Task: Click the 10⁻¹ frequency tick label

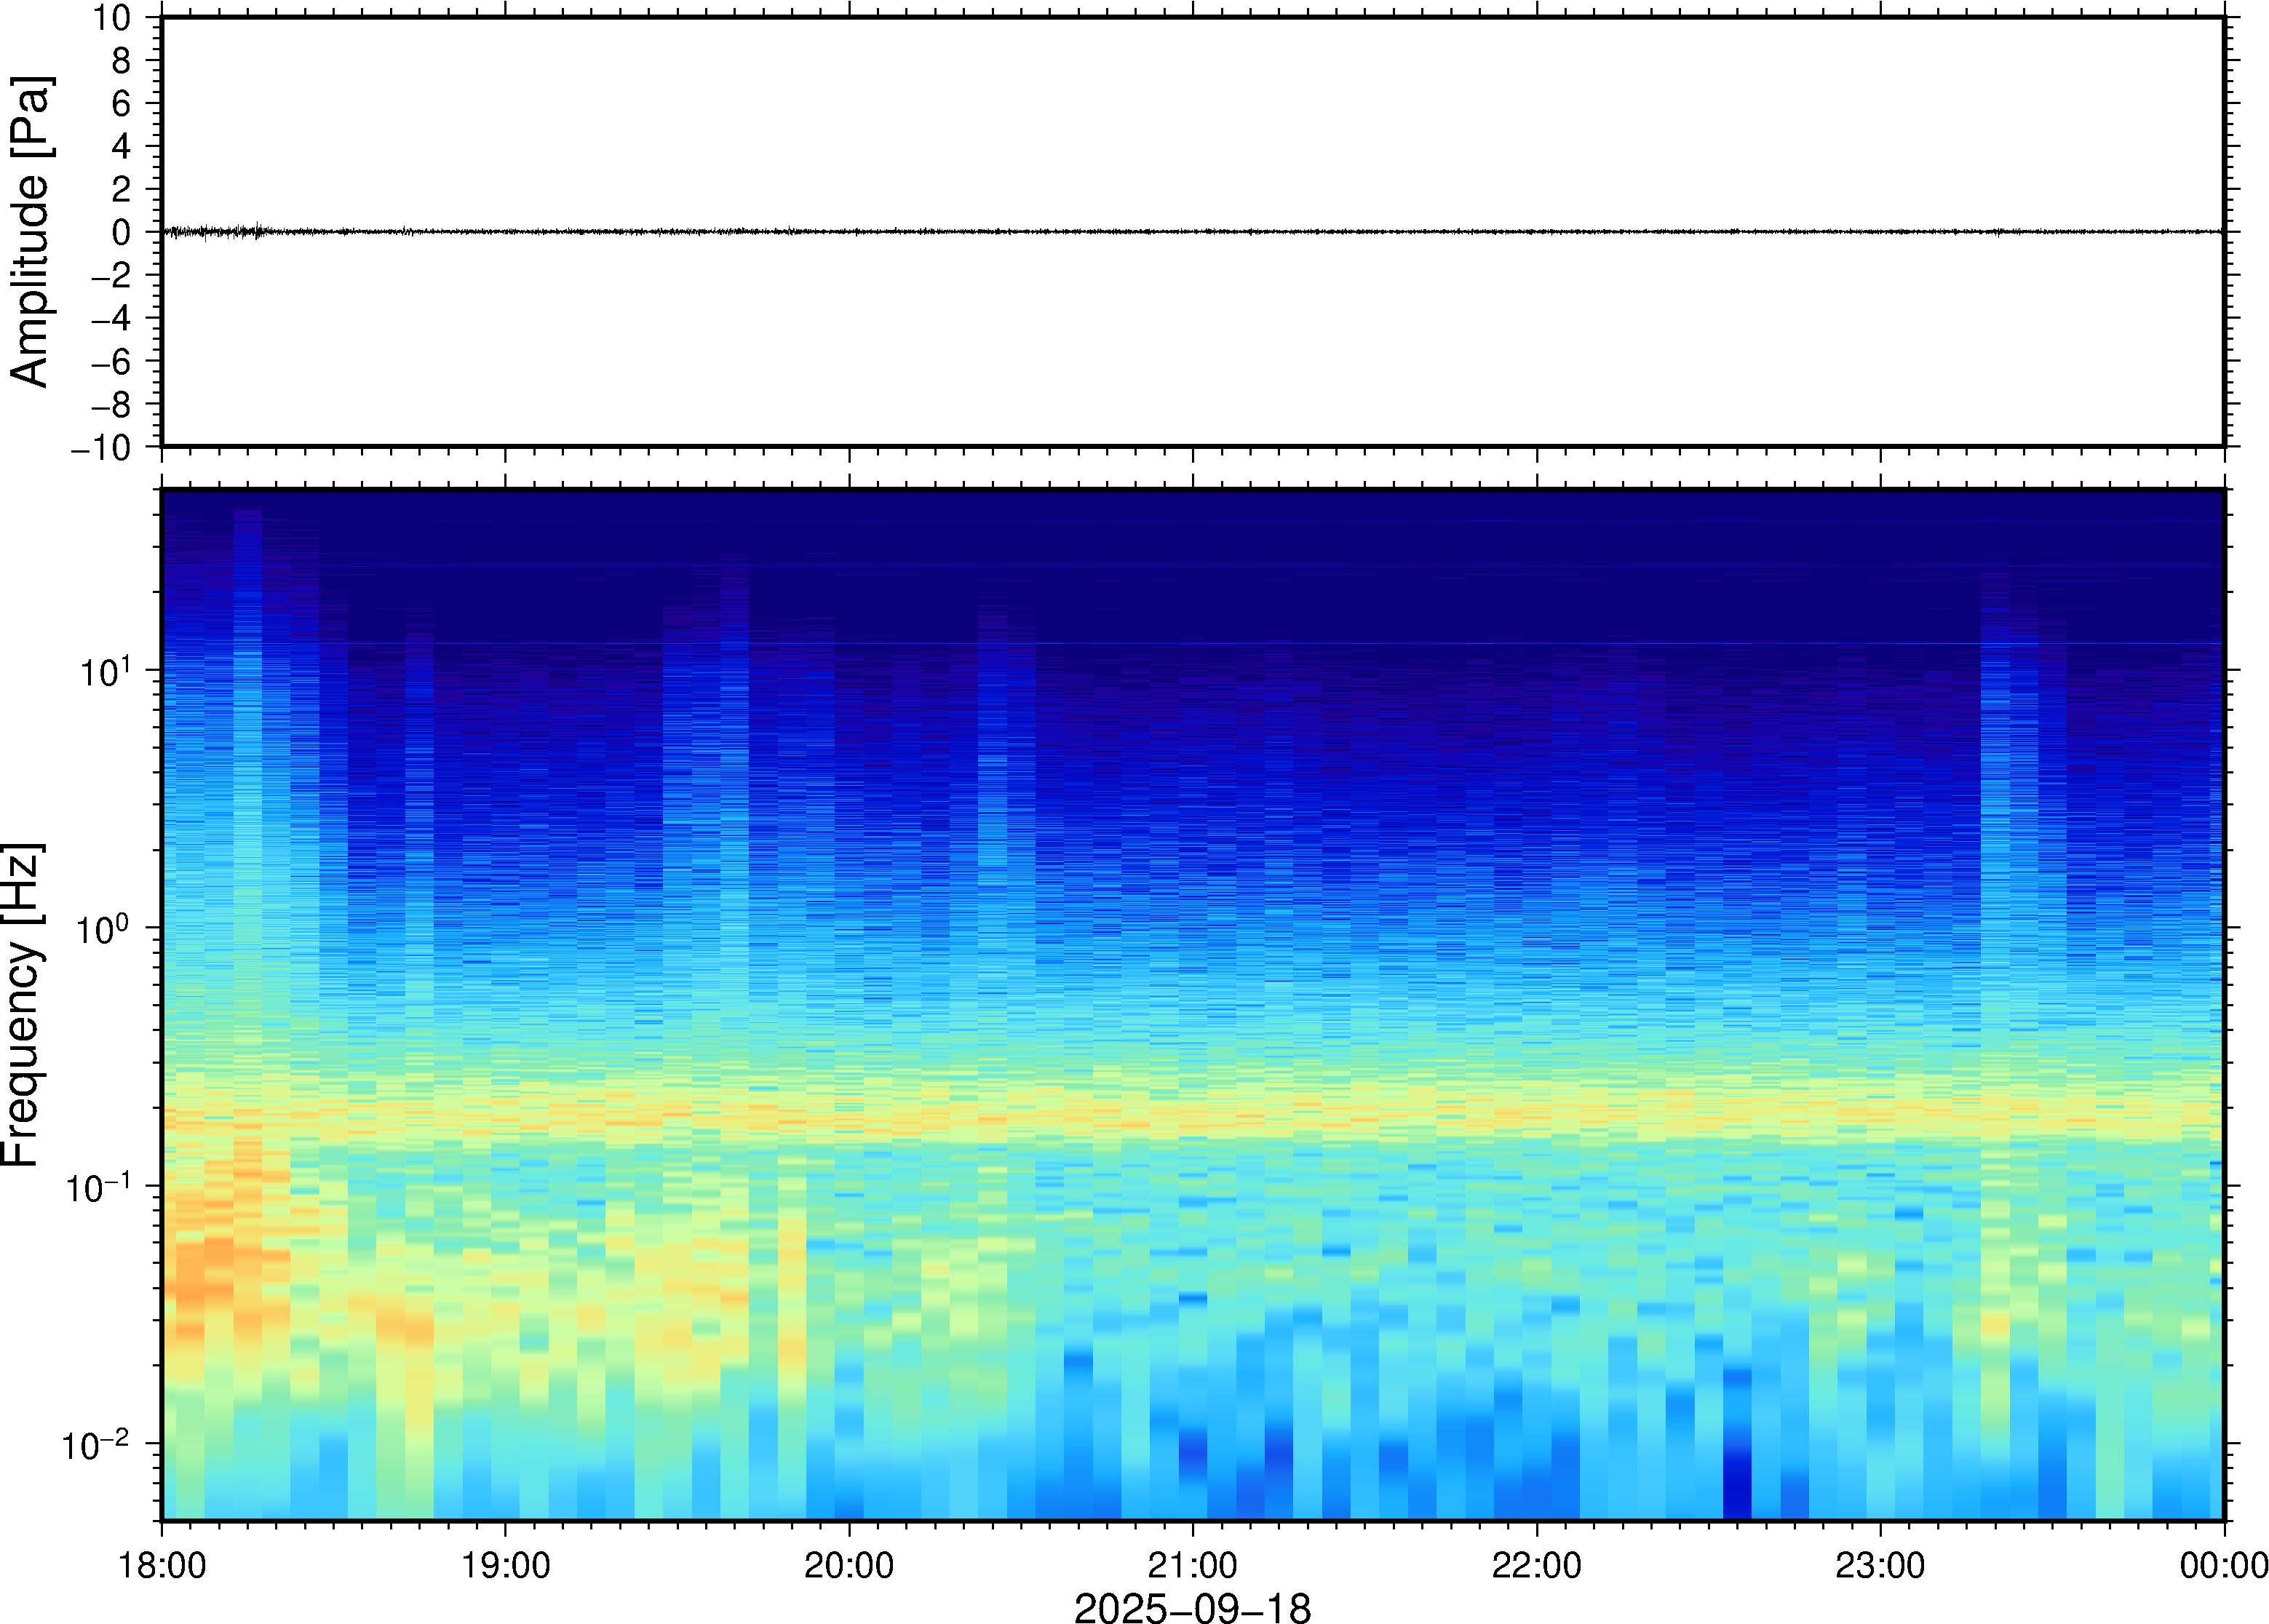Action: point(98,1186)
